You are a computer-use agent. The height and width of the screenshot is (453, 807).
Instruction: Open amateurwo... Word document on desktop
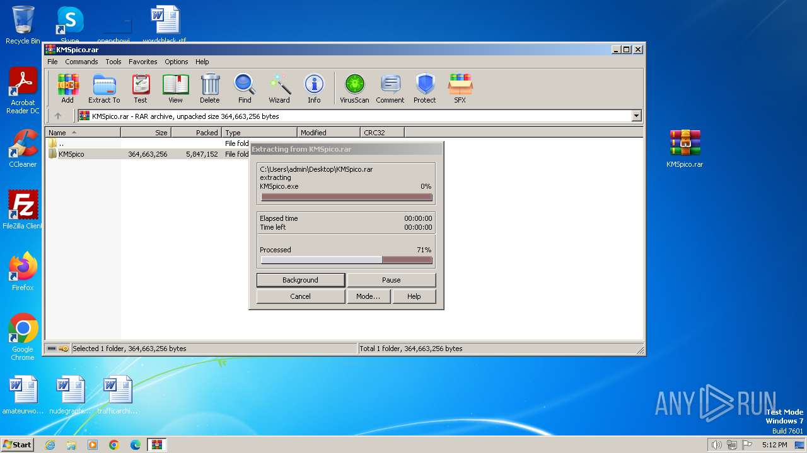(23, 395)
